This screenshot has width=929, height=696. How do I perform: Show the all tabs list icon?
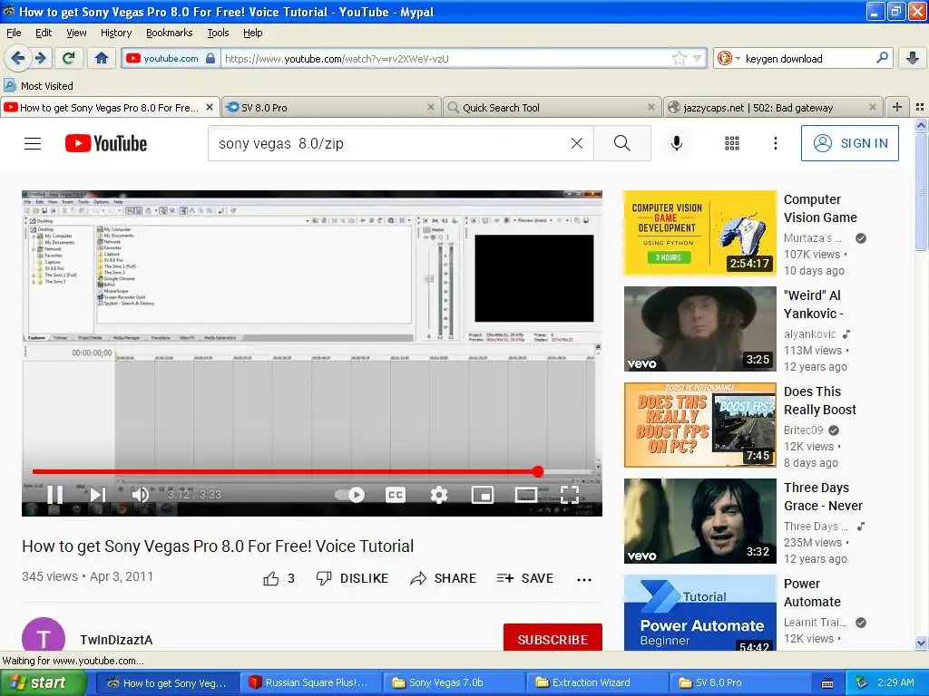(x=920, y=107)
